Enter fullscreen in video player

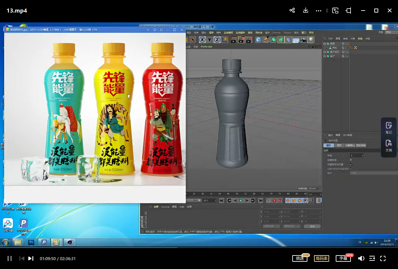(x=383, y=258)
